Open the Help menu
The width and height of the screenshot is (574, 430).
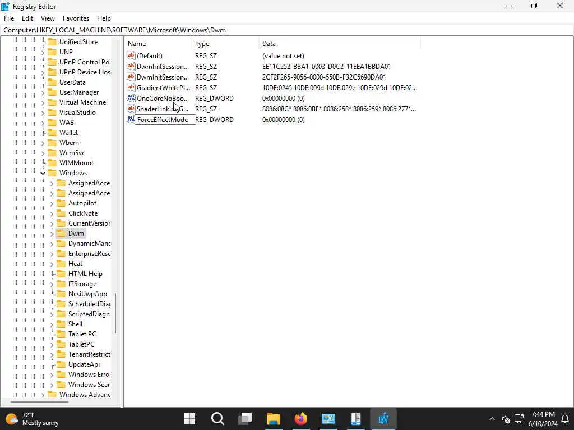pos(104,18)
